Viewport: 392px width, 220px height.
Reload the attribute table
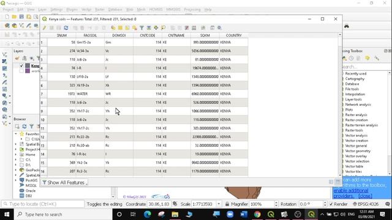66,28
